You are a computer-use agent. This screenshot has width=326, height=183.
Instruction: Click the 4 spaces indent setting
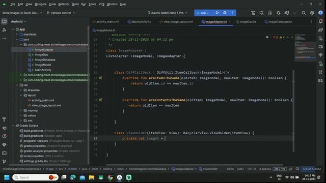point(265,169)
